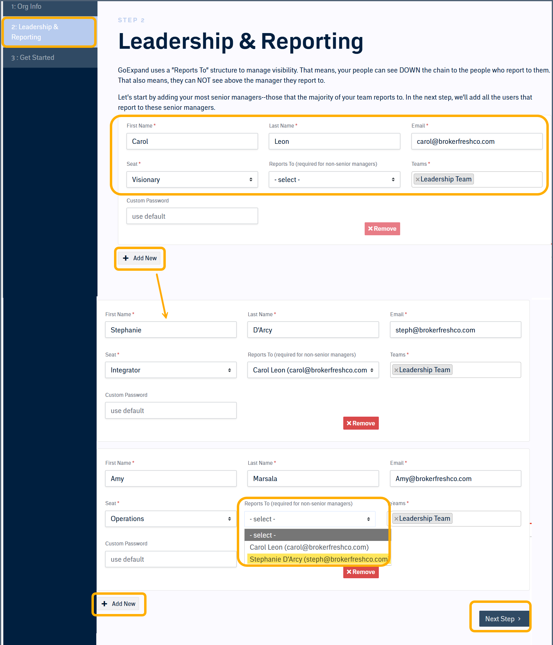Go to 1: Org Info step
The height and width of the screenshot is (645, 553).
pos(26,7)
